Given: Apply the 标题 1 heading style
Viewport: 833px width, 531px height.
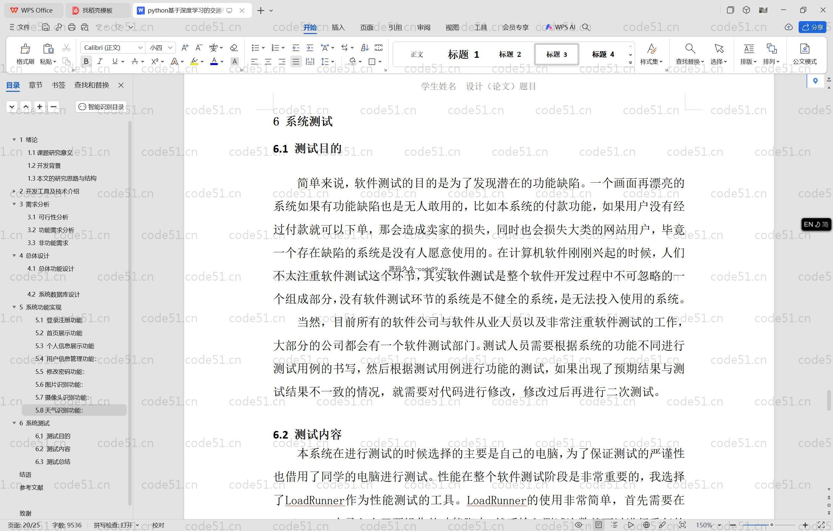Looking at the screenshot, I should pyautogui.click(x=463, y=54).
